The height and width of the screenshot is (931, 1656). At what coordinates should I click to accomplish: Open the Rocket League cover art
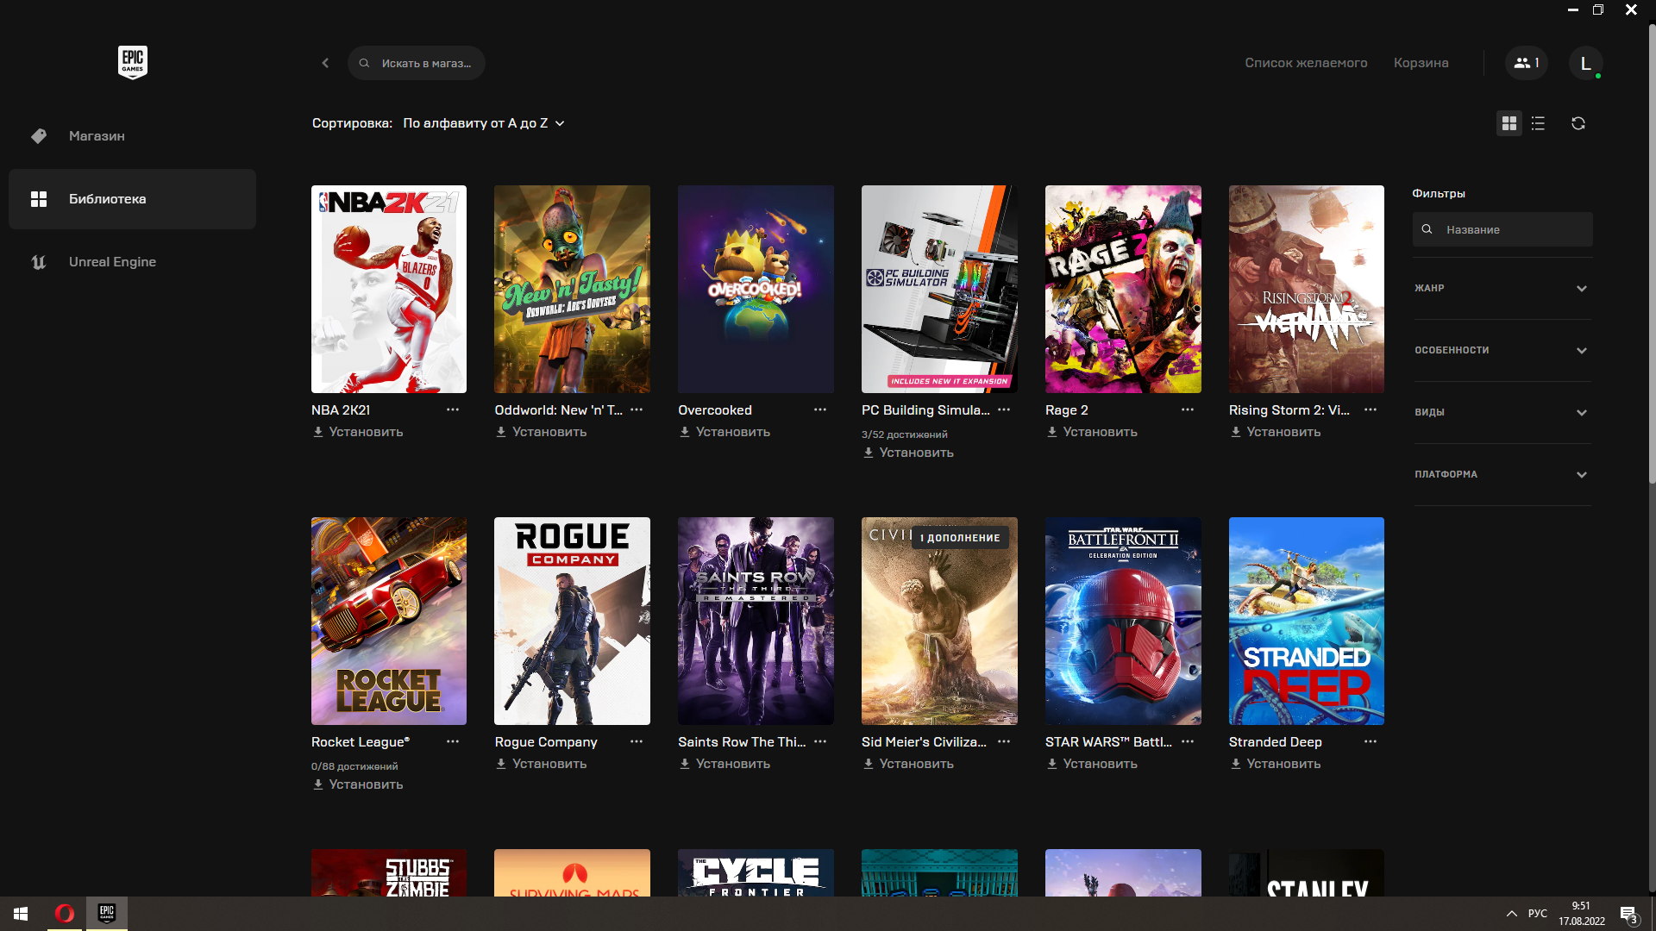point(389,621)
